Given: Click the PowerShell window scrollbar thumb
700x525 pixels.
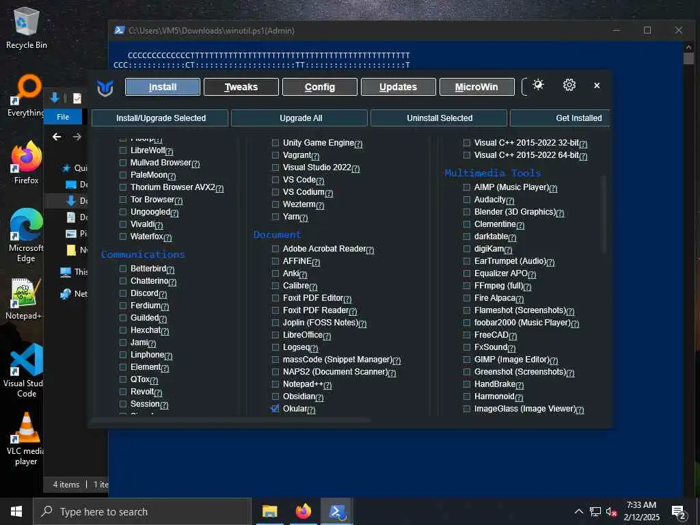Looking at the screenshot, I should 688,59.
